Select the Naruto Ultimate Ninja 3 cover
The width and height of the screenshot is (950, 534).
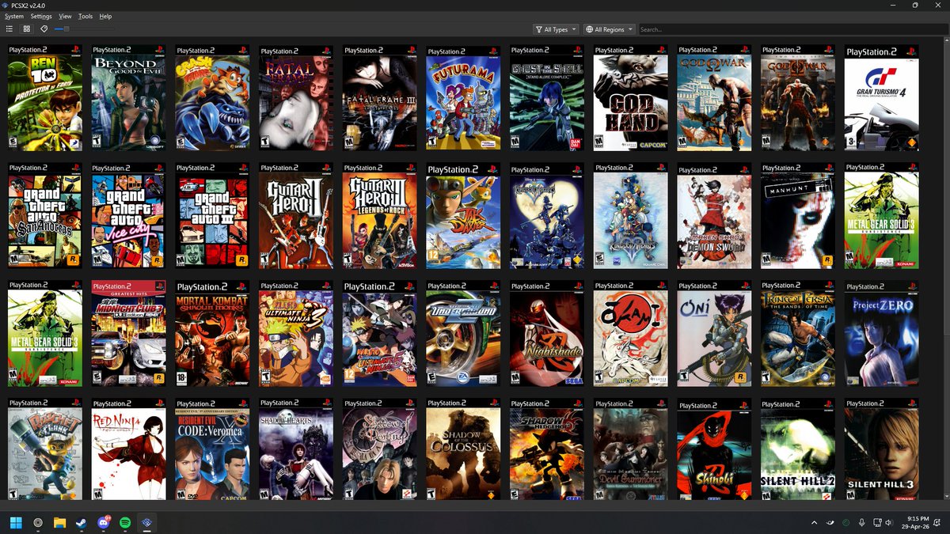pyautogui.click(x=296, y=334)
